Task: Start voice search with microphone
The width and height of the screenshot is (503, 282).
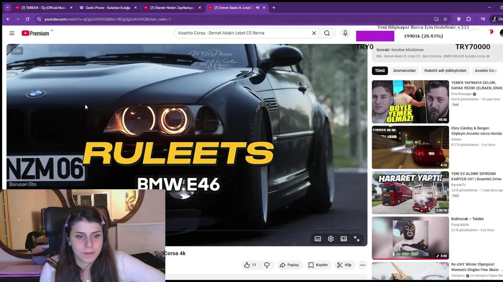Action: tap(345, 33)
